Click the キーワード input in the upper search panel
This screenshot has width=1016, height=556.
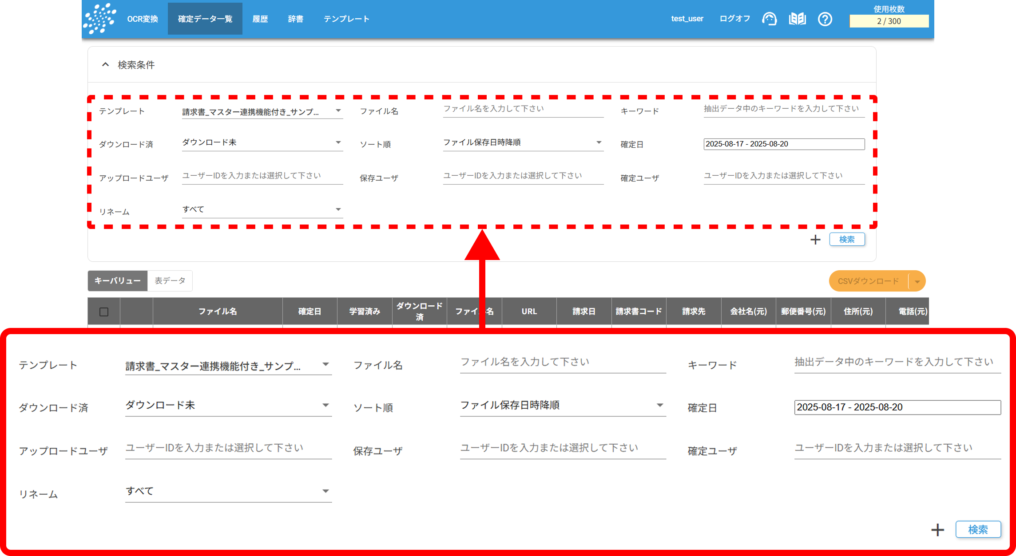pyautogui.click(x=784, y=109)
